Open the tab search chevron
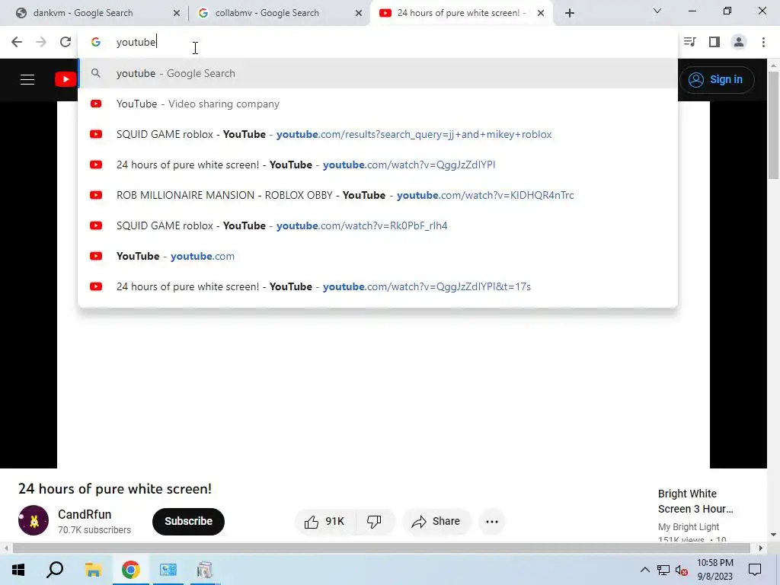Screen dimensions: 780x585 point(657,11)
